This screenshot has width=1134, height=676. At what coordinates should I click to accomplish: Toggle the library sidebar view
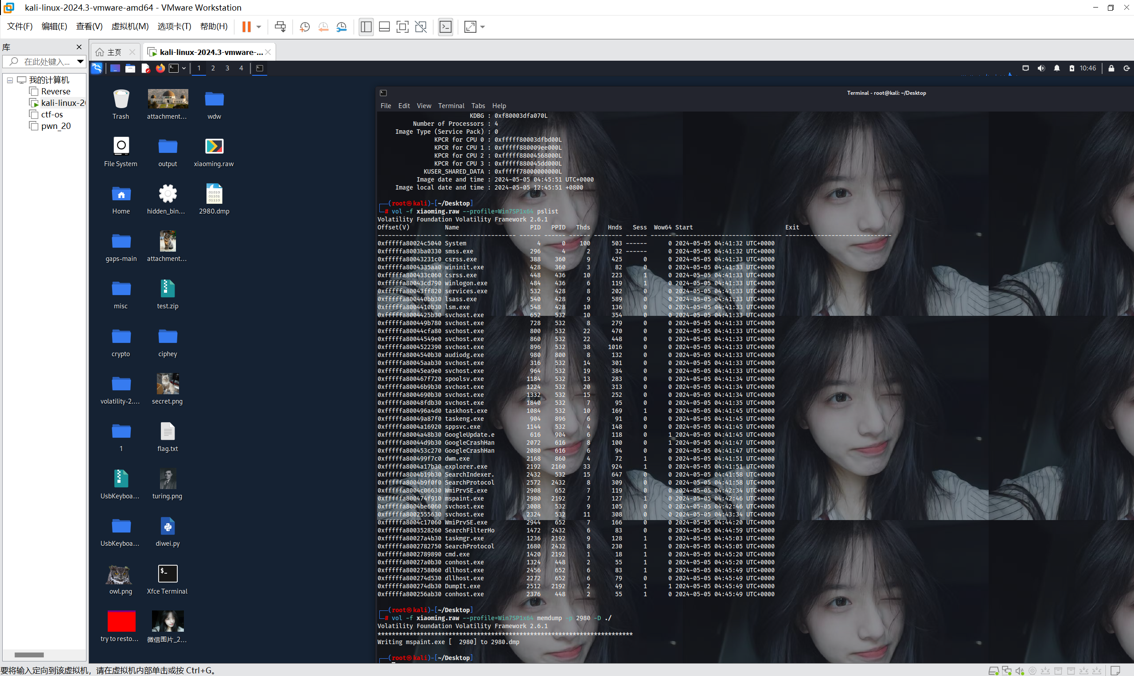pos(366,27)
